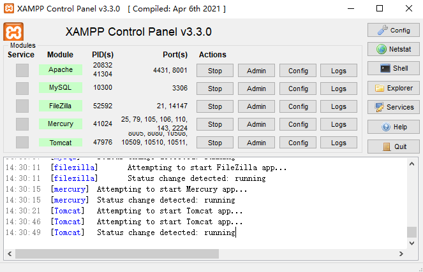Click log line 'Attempting to start FileZilla app...'

207,168
